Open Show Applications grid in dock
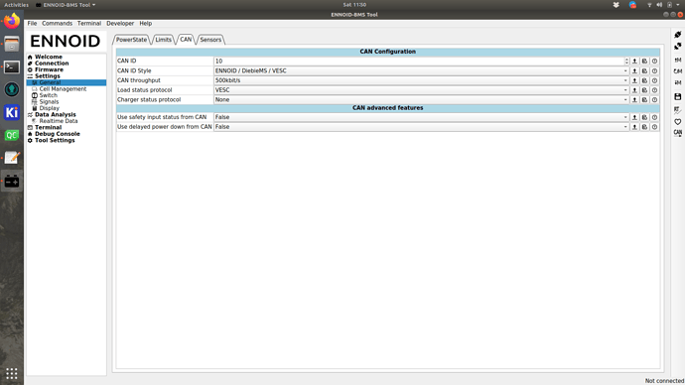This screenshot has width=685, height=385. click(12, 374)
